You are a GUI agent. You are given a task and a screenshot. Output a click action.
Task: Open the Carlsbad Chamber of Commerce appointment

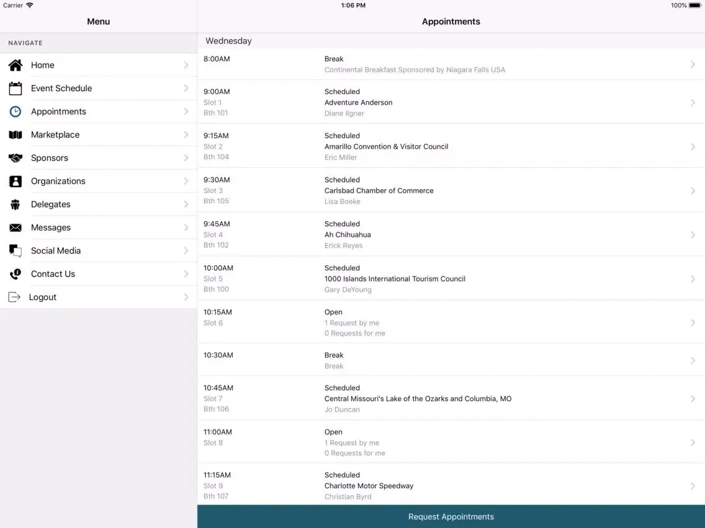click(x=451, y=190)
